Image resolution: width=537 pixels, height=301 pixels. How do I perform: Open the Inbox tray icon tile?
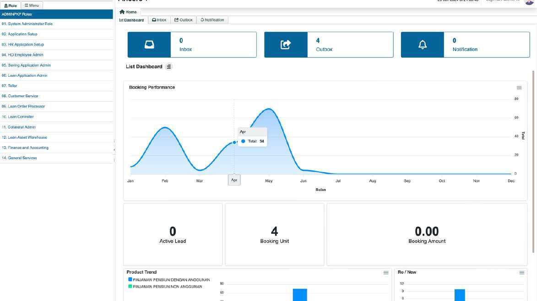149,45
